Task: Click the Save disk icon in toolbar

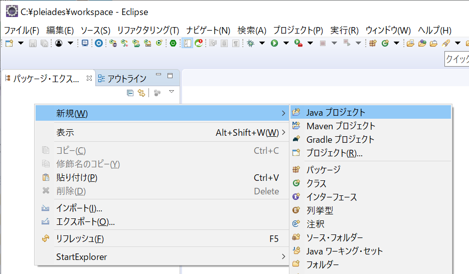Action: click(33, 43)
